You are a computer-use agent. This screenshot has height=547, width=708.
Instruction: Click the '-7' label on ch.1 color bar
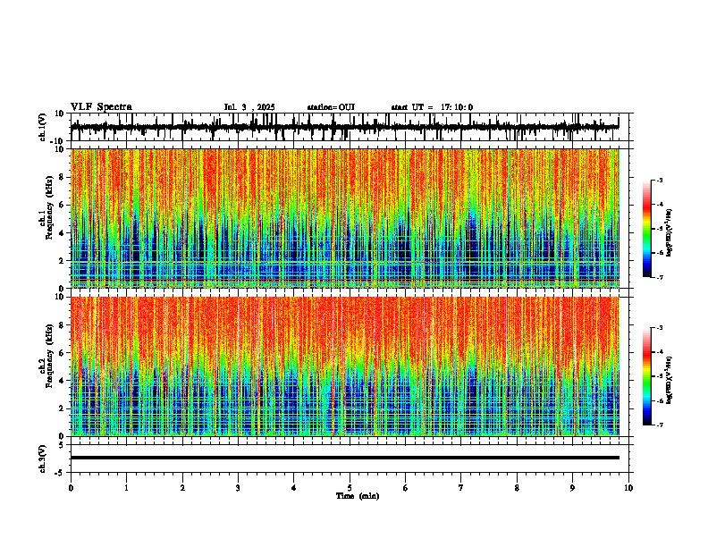pyautogui.click(x=659, y=277)
